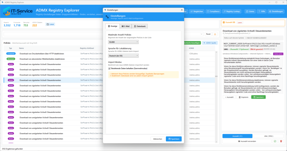Image resolution: width=287 pixels, height=151 pixels.
Task: Switch to the Datenbank tab
Action: click(x=140, y=26)
